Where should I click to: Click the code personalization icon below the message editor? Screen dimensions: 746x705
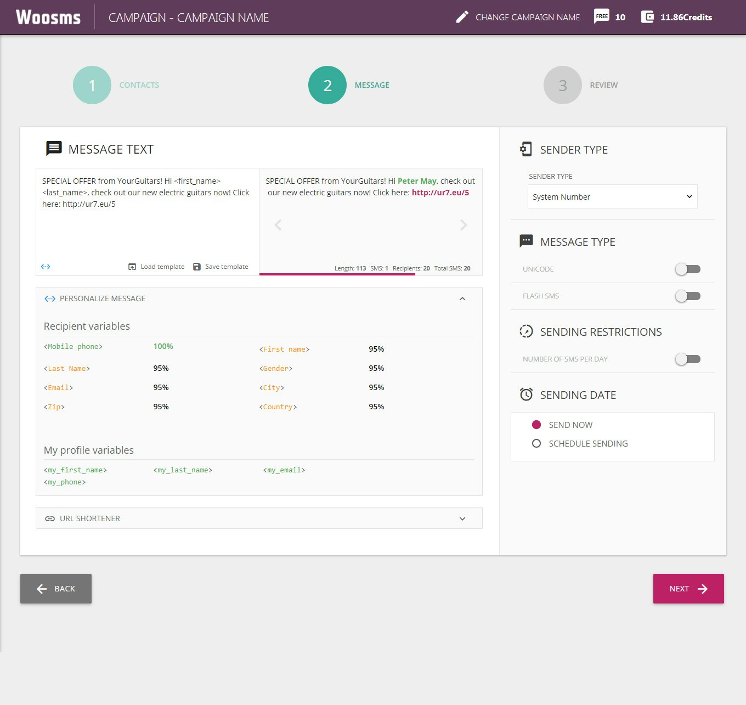(46, 267)
